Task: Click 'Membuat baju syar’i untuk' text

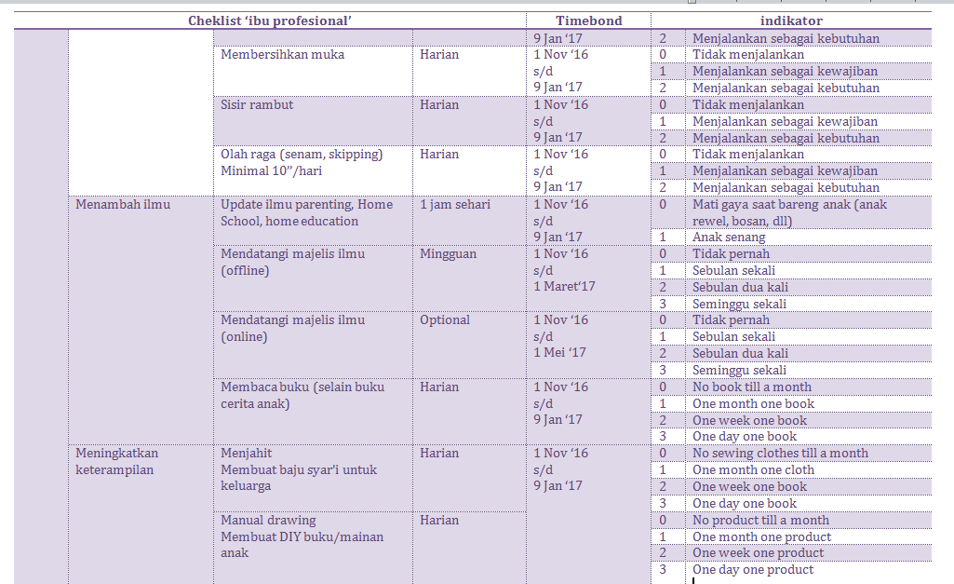Action: coord(299,470)
